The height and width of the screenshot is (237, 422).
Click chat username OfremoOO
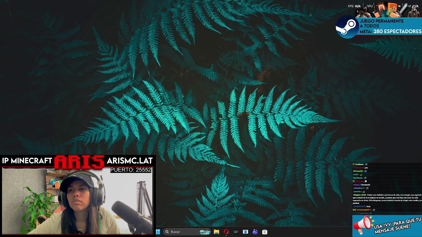click(358, 171)
